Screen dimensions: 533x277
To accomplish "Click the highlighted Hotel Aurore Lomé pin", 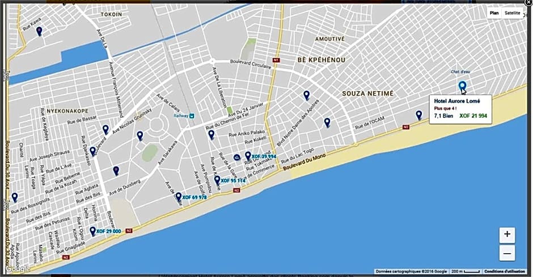I will click(462, 86).
